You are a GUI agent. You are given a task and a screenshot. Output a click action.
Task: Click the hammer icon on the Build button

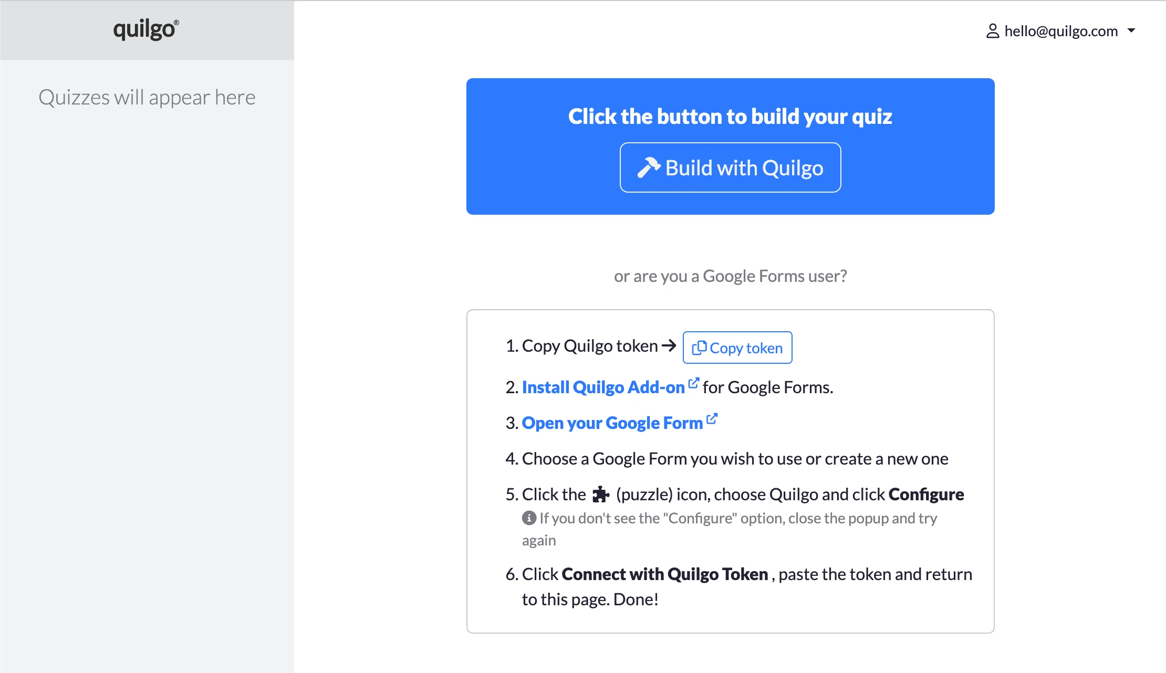click(x=649, y=166)
